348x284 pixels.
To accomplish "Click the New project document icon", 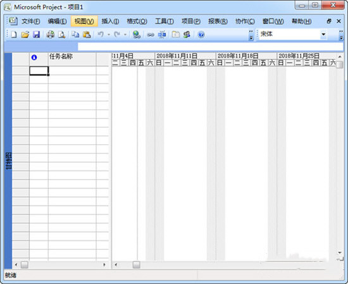I will tap(14, 34).
